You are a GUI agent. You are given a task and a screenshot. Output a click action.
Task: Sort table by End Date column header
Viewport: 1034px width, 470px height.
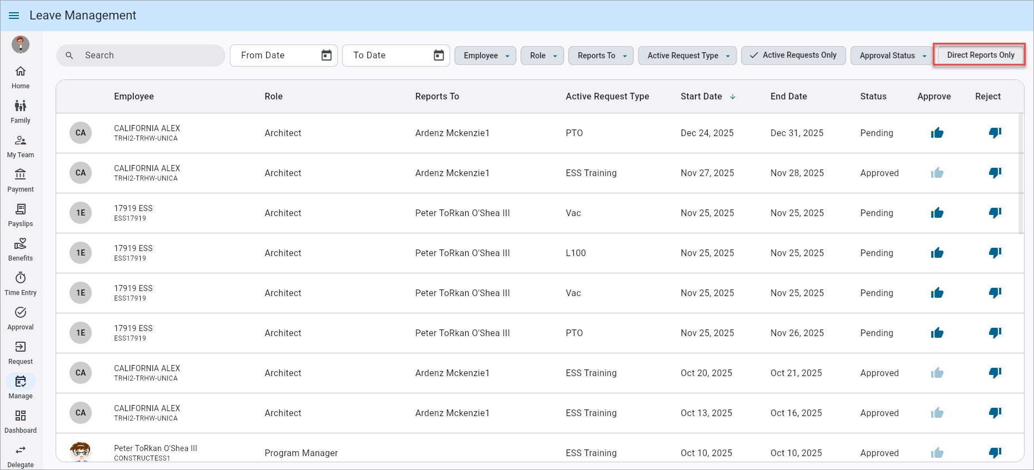coord(788,97)
